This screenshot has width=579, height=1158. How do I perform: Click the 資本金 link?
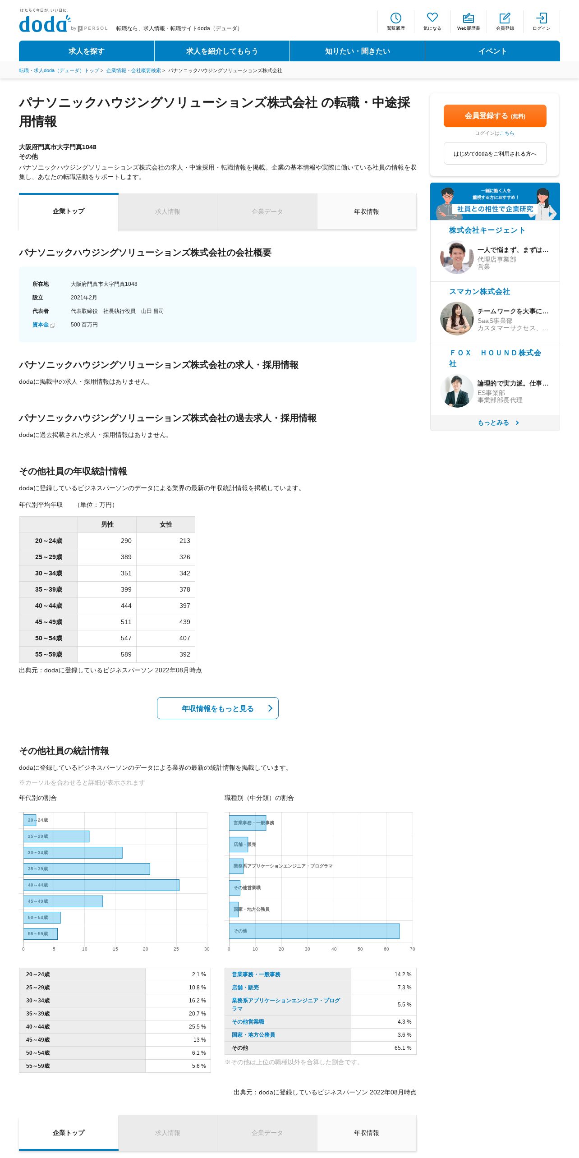coord(41,325)
